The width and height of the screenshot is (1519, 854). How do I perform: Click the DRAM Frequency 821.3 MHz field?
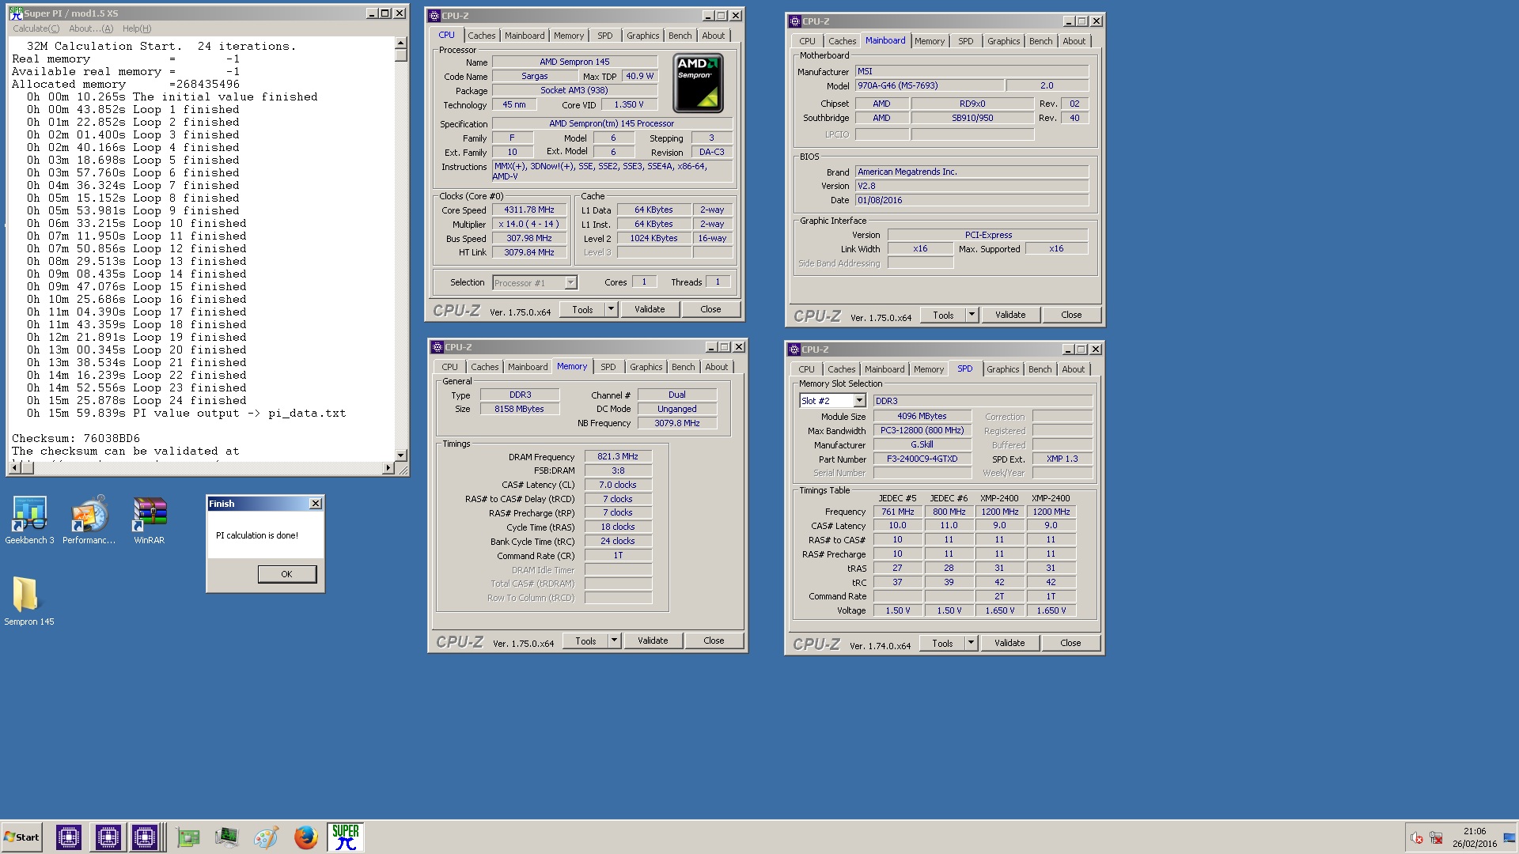[618, 457]
